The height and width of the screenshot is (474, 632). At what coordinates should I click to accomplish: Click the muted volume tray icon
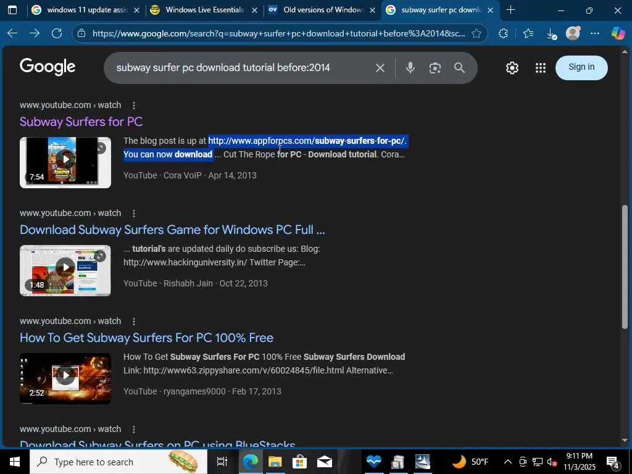coord(552,462)
